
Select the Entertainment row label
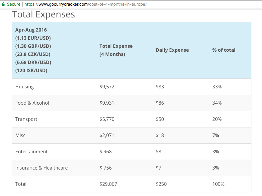pos(31,152)
